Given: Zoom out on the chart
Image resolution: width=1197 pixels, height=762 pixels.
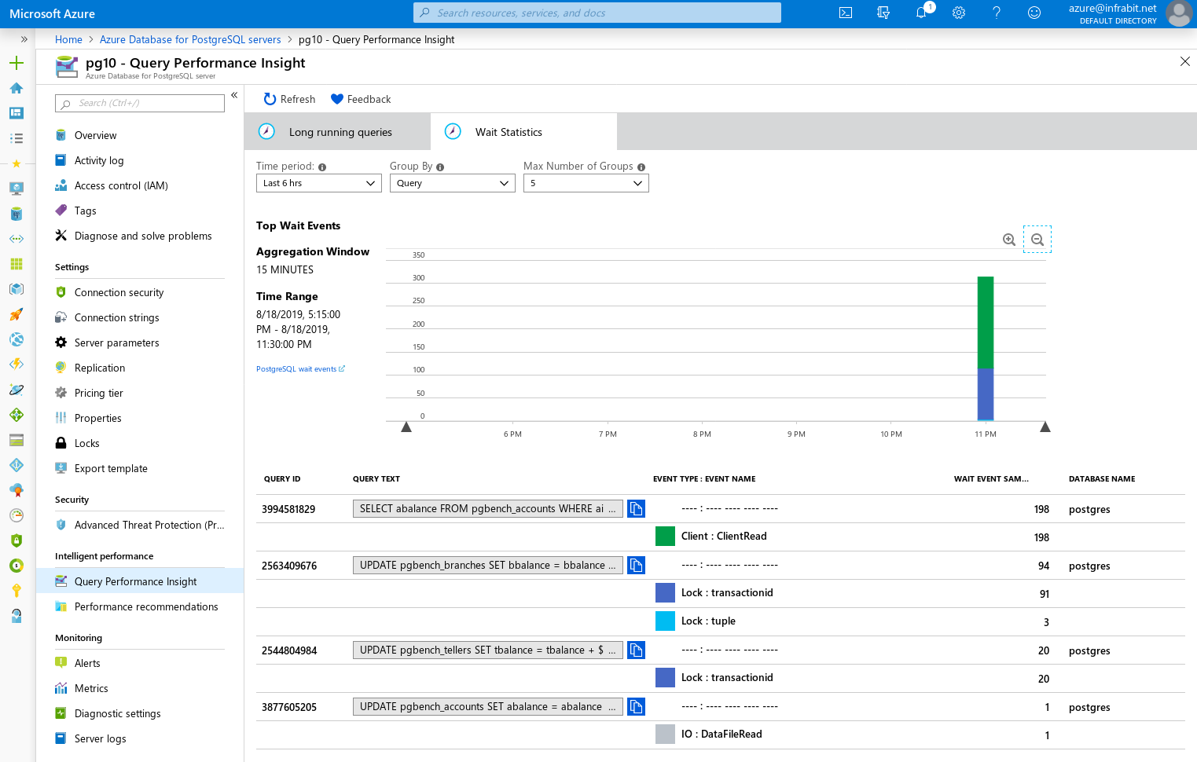Looking at the screenshot, I should tap(1037, 240).
